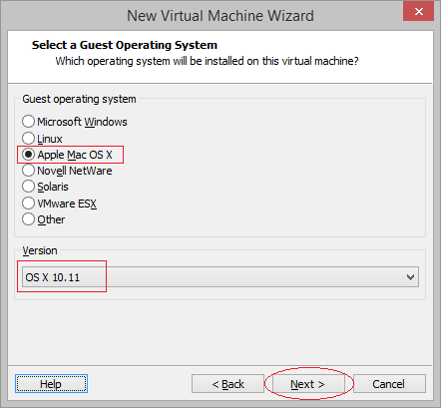Image resolution: width=441 pixels, height=408 pixels.
Task: Open Help for this wizard page
Action: pyautogui.click(x=51, y=384)
